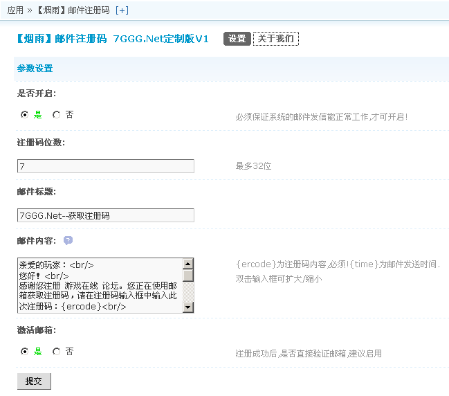Click the 【烟雨】邮件注册码 breadcrumb text
The width and height of the screenshot is (449, 396).
coord(73,10)
